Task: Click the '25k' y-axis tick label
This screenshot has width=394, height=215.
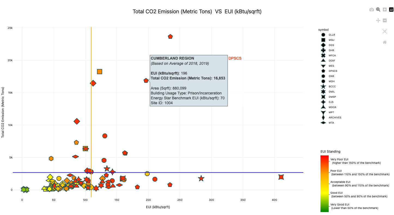Action: 10,28
